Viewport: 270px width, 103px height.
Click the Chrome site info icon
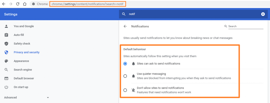(x=33, y=4)
